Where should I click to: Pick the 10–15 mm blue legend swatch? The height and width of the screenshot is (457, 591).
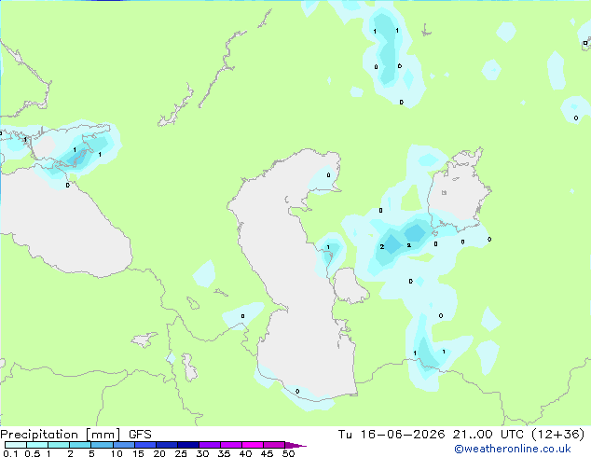pyautogui.click(x=124, y=445)
